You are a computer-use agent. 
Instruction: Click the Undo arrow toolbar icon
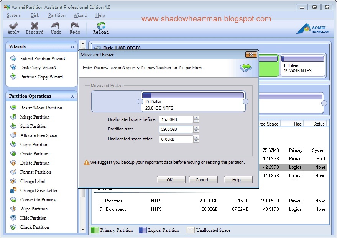click(56, 26)
